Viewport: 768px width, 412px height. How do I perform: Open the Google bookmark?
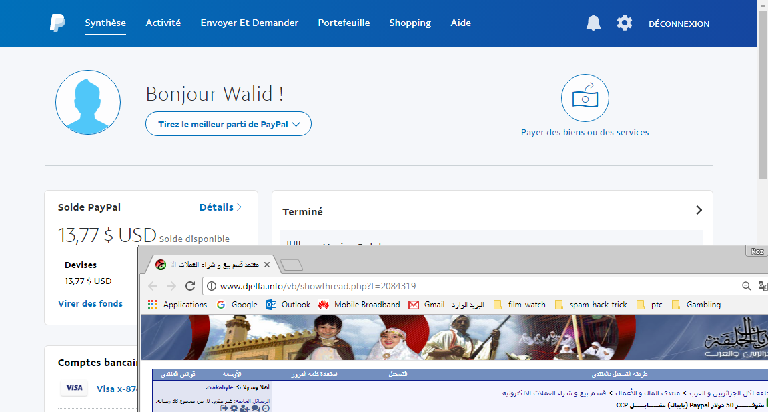click(x=237, y=305)
